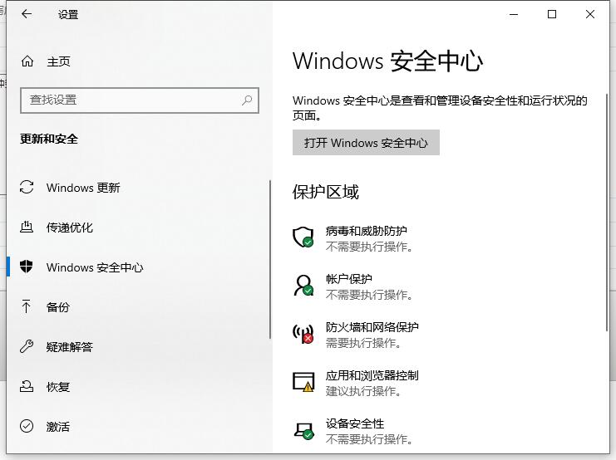
Task: Open 防火墙和网络保护 protection area
Action: 372,327
